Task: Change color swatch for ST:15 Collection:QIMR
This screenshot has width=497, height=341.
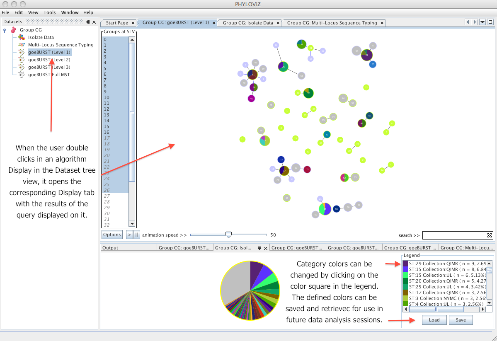Action: [x=405, y=269]
